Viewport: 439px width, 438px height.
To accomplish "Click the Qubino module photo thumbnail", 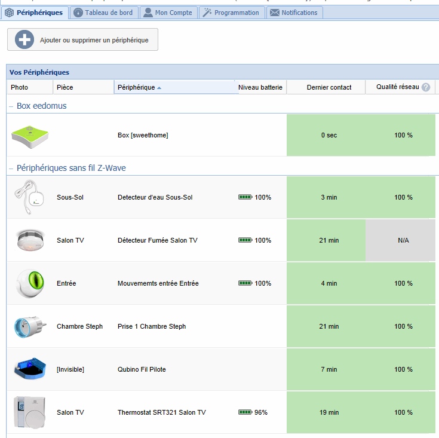I will tap(30, 369).
